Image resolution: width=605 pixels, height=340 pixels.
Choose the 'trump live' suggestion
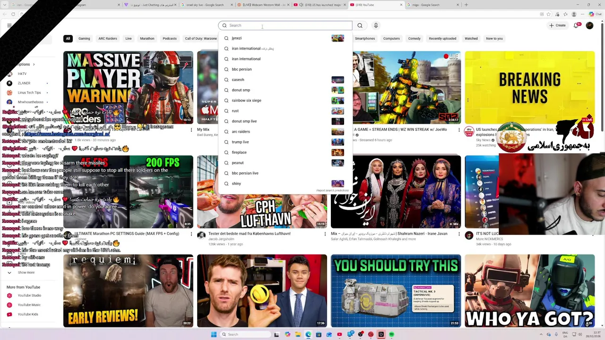(285, 142)
